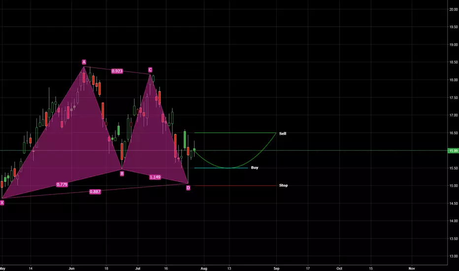
Task: Select the green Sell target line
Action: click(x=235, y=133)
